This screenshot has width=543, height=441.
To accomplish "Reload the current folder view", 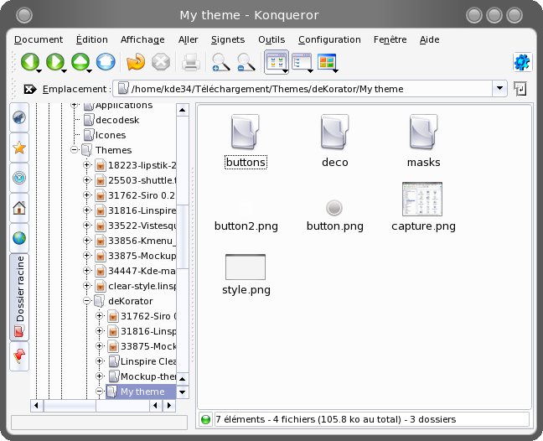I will point(136,62).
